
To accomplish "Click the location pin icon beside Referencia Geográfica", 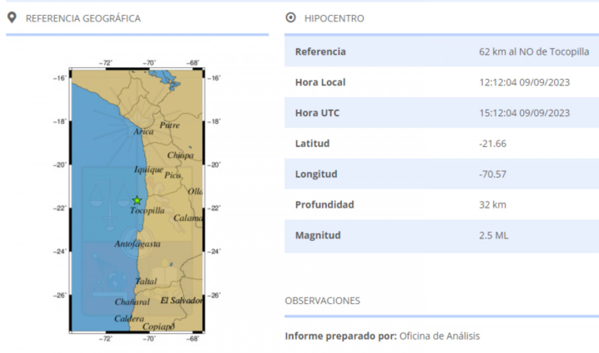I will pos(12,18).
